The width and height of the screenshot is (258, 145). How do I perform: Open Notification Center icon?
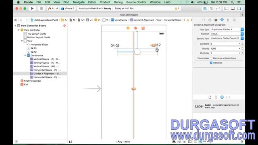(239, 2)
